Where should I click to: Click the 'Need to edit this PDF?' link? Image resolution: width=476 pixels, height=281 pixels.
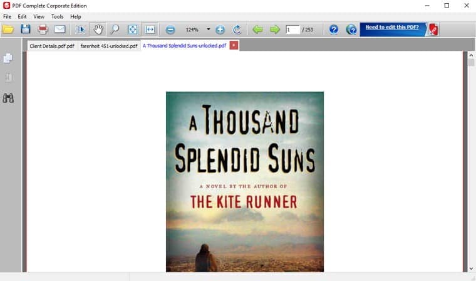tap(392, 28)
